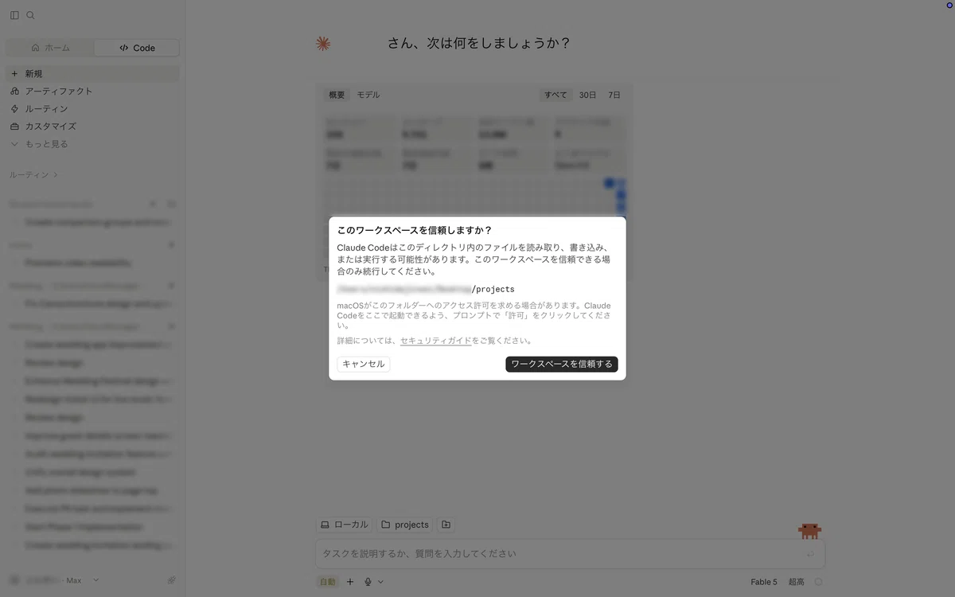Viewport: 955px width, 597px height.
Task: Select the モデル tab
Action: 368,95
